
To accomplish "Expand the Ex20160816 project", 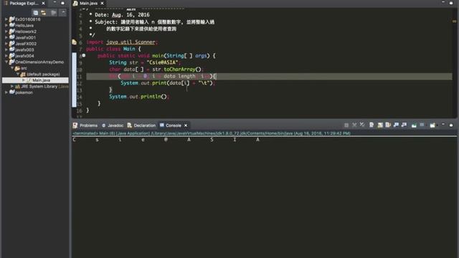I will (x=6, y=19).
